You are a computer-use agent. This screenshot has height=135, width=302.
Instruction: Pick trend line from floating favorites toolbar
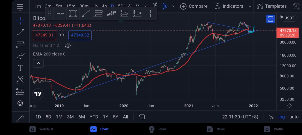[x=86, y=13]
